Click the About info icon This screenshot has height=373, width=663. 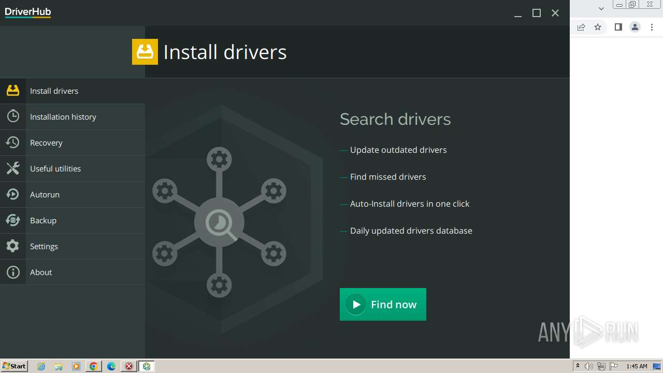click(x=13, y=272)
